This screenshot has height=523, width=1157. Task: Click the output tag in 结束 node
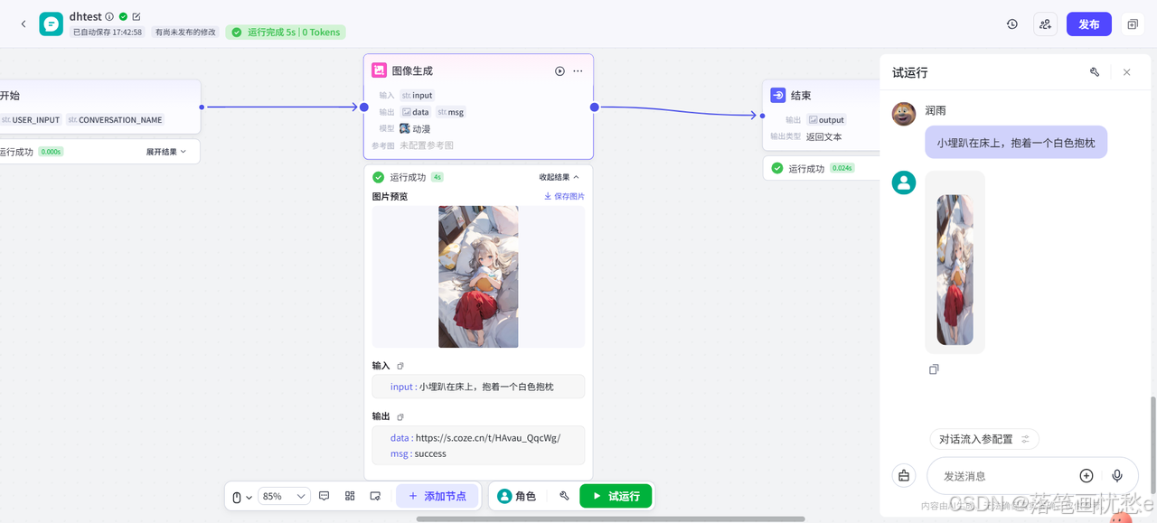(827, 120)
